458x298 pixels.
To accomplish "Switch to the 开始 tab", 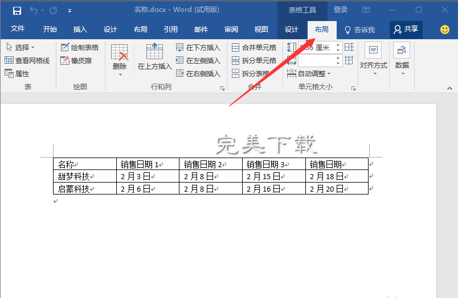I will [x=50, y=30].
